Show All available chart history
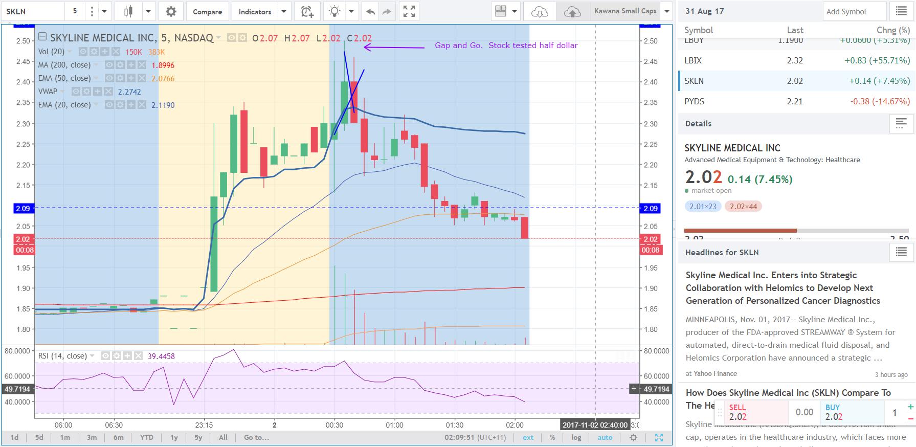Viewport: 916px width, 447px height. (223, 437)
